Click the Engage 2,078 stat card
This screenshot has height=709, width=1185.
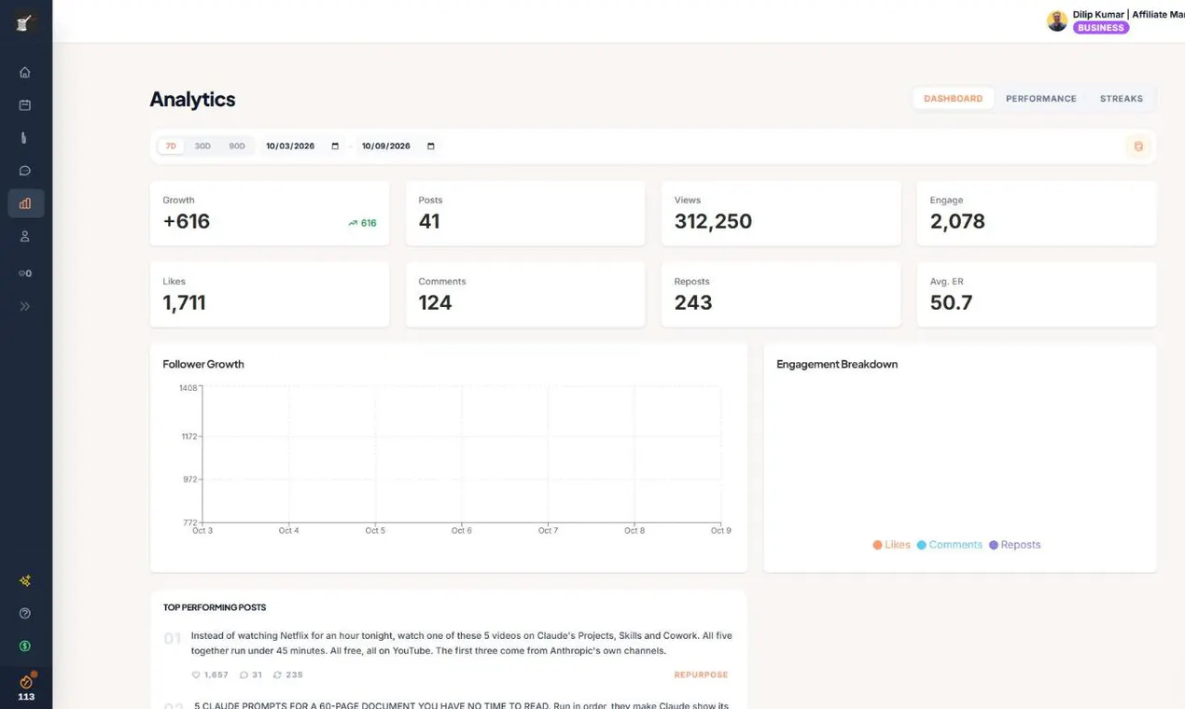[x=1037, y=214]
